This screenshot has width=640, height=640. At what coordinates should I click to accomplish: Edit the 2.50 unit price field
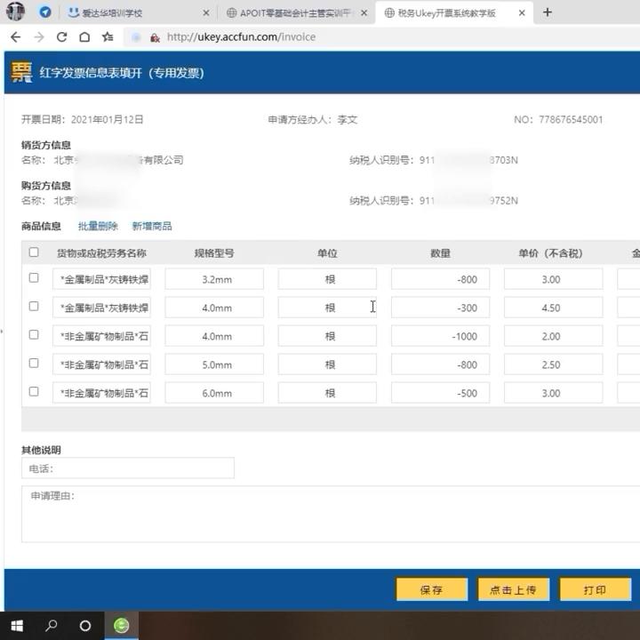(x=553, y=364)
